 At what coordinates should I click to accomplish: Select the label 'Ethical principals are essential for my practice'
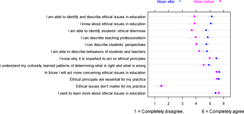point(108,80)
